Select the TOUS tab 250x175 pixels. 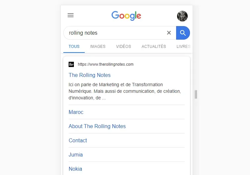(74, 47)
